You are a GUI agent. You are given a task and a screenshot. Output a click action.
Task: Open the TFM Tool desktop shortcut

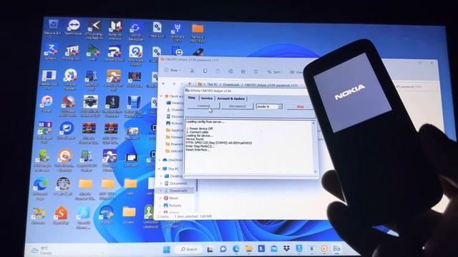pos(72,53)
